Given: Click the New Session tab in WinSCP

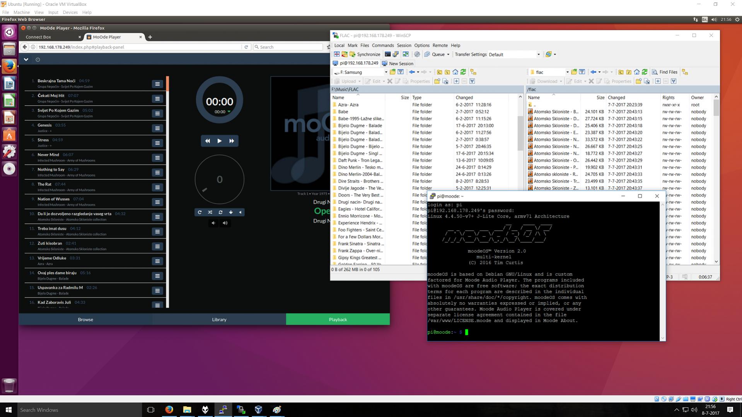Looking at the screenshot, I should coord(397,63).
